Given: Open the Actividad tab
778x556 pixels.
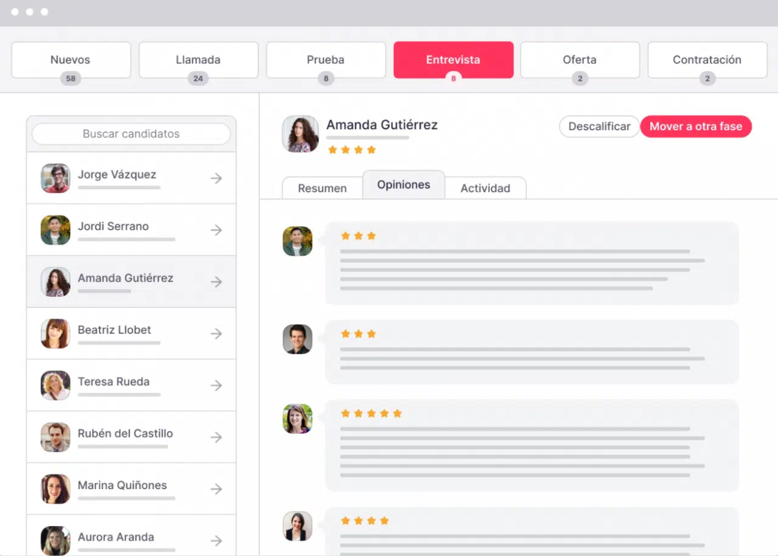Looking at the screenshot, I should tap(485, 188).
